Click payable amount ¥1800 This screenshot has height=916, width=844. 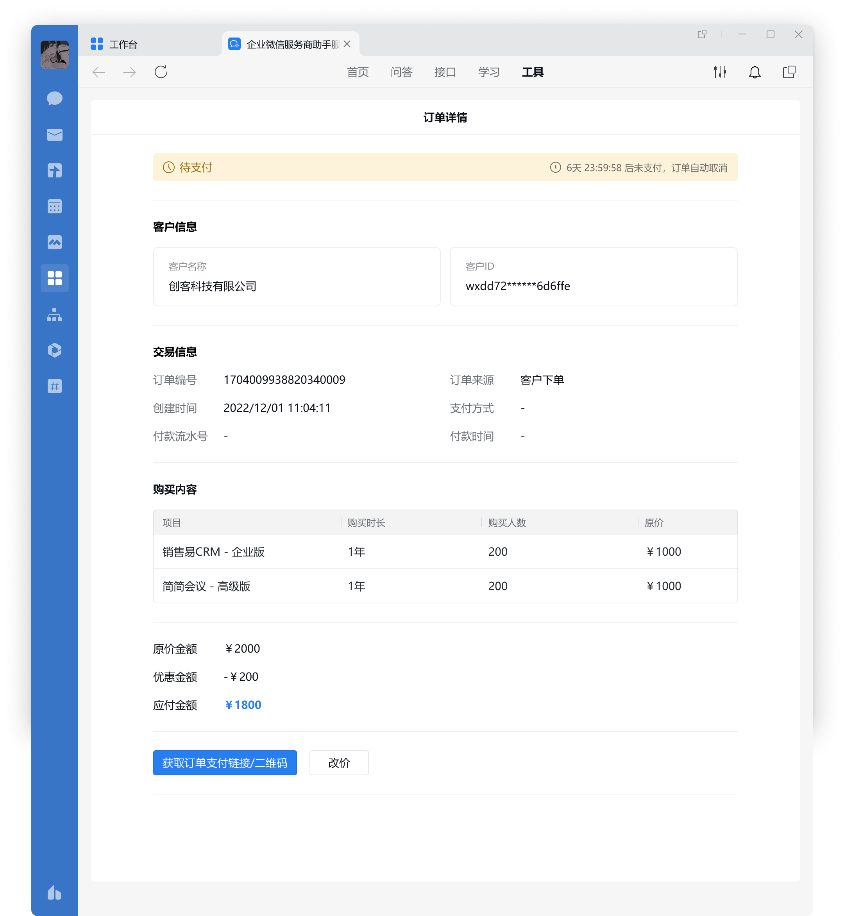[x=243, y=705]
